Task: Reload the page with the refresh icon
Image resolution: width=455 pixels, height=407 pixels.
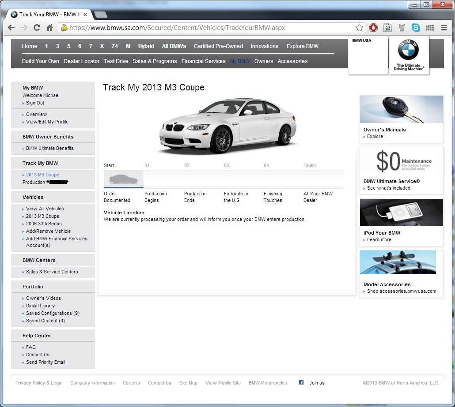Action: coord(37,27)
